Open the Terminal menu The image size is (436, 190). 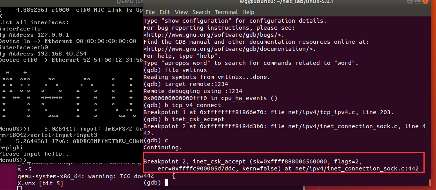click(x=226, y=12)
